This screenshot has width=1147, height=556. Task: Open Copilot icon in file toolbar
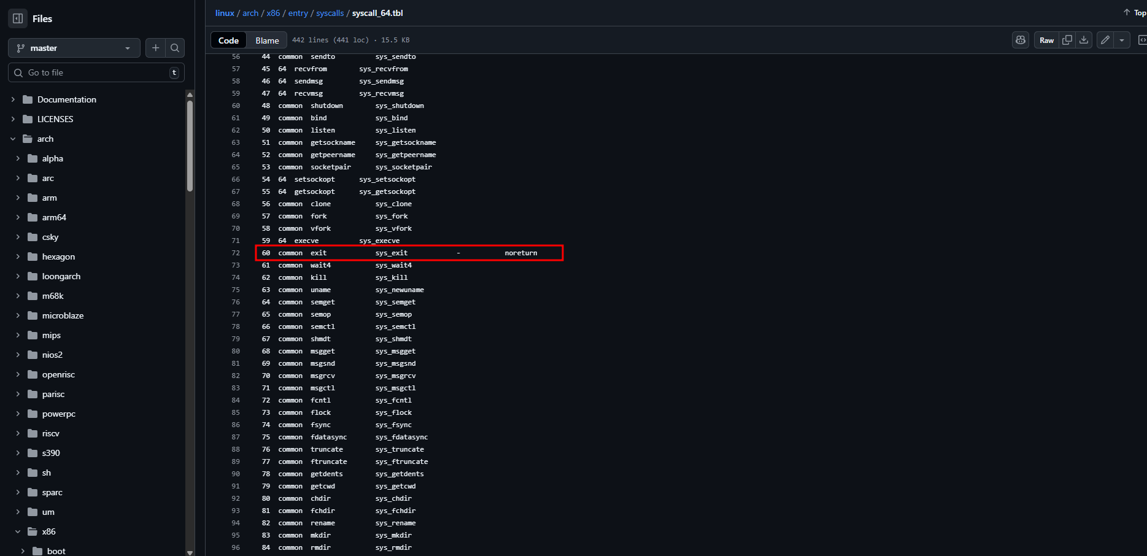[x=1021, y=40]
